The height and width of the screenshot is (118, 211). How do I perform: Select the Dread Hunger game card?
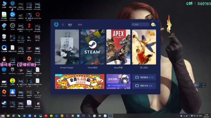pyautogui.click(x=67, y=47)
